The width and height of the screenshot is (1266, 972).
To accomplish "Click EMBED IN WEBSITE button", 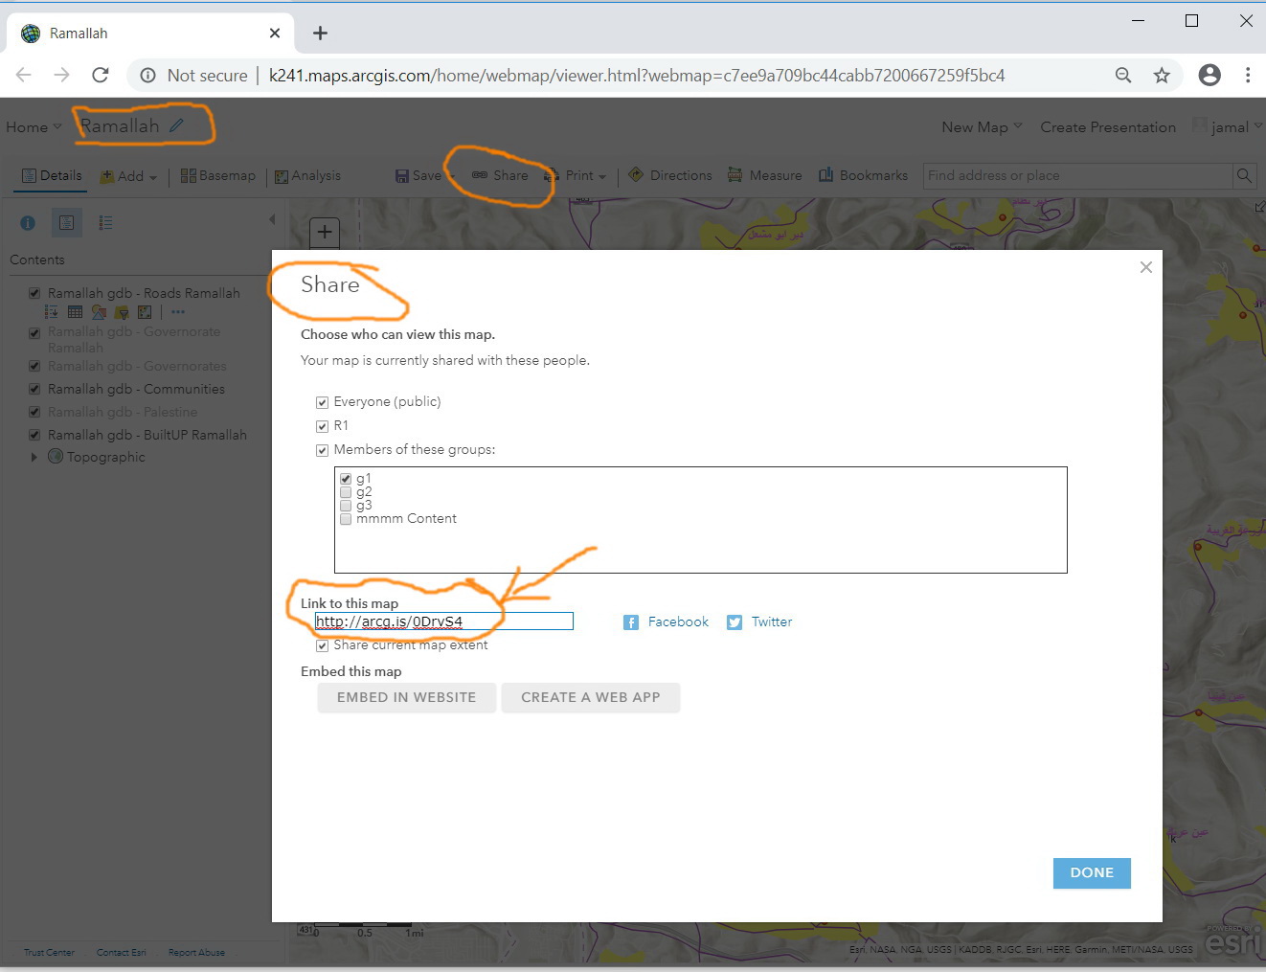I will point(407,697).
